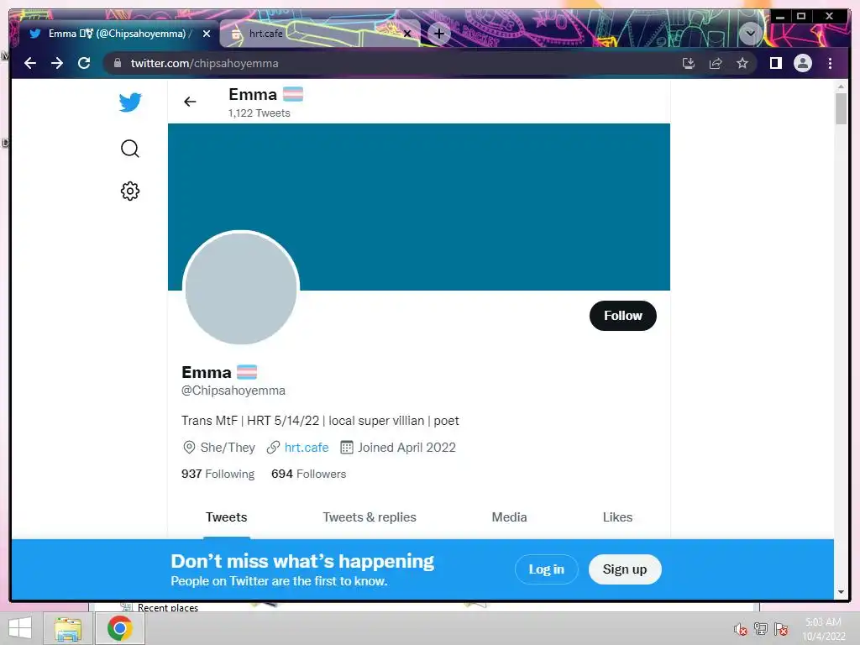
Task: Click Chrome forward navigation arrow
Action: [57, 63]
